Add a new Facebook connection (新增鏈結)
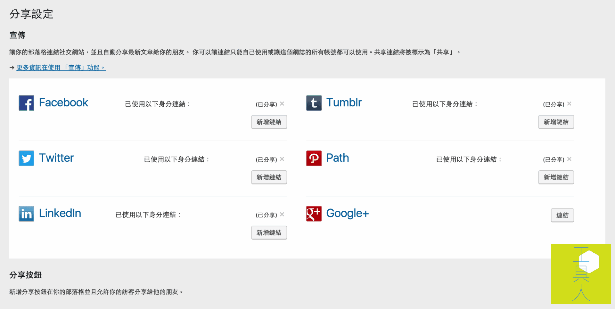 click(269, 122)
